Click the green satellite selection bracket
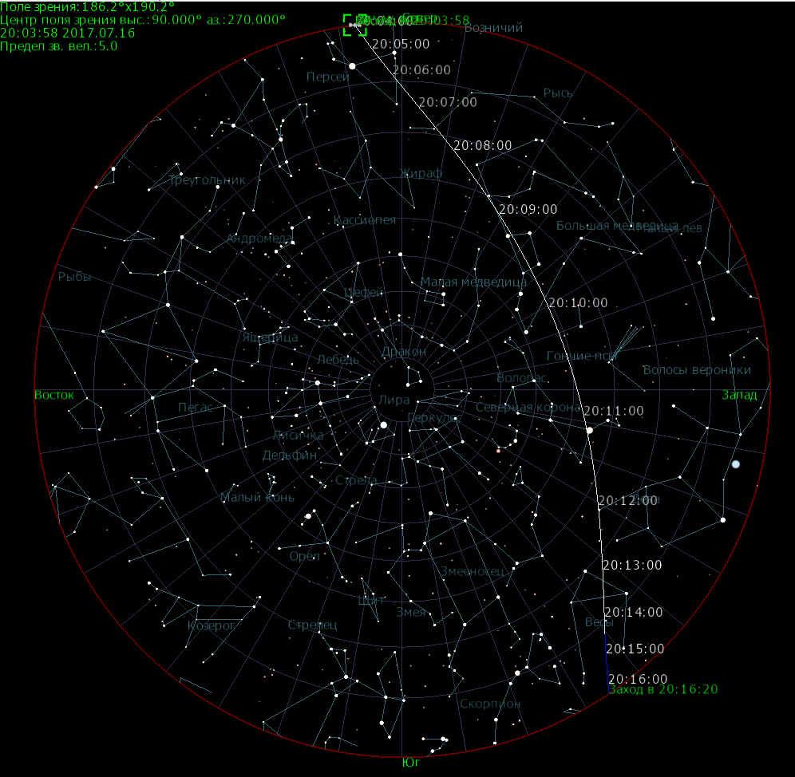 (x=354, y=25)
